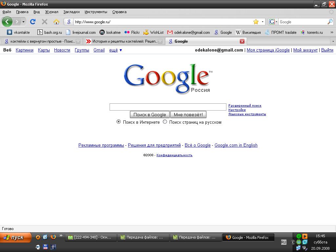Open the Google bookmark in bookmarks toolbar
The height and width of the screenshot is (252, 336).
pos(223,32)
